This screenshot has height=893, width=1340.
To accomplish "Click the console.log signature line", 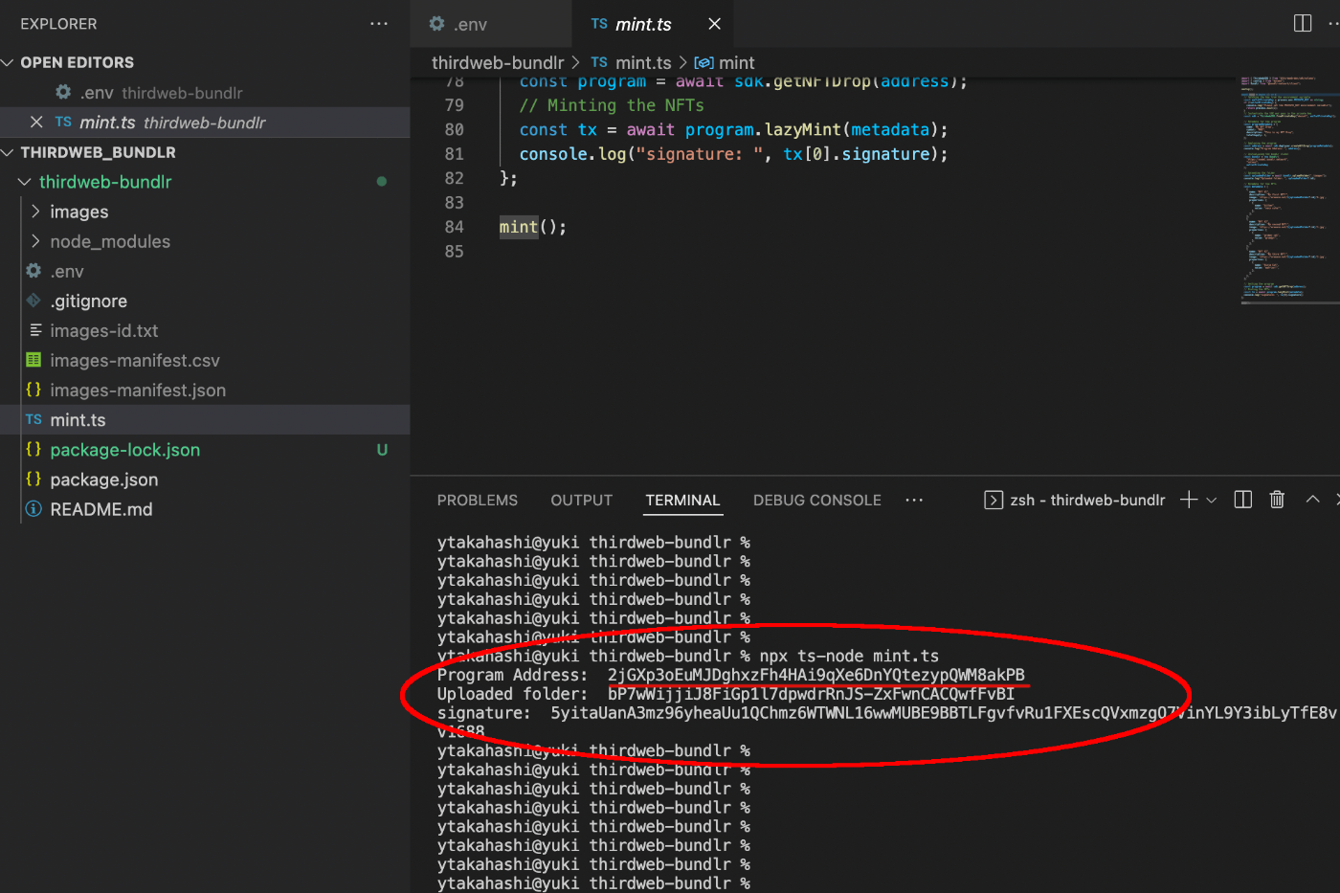I will pos(733,154).
